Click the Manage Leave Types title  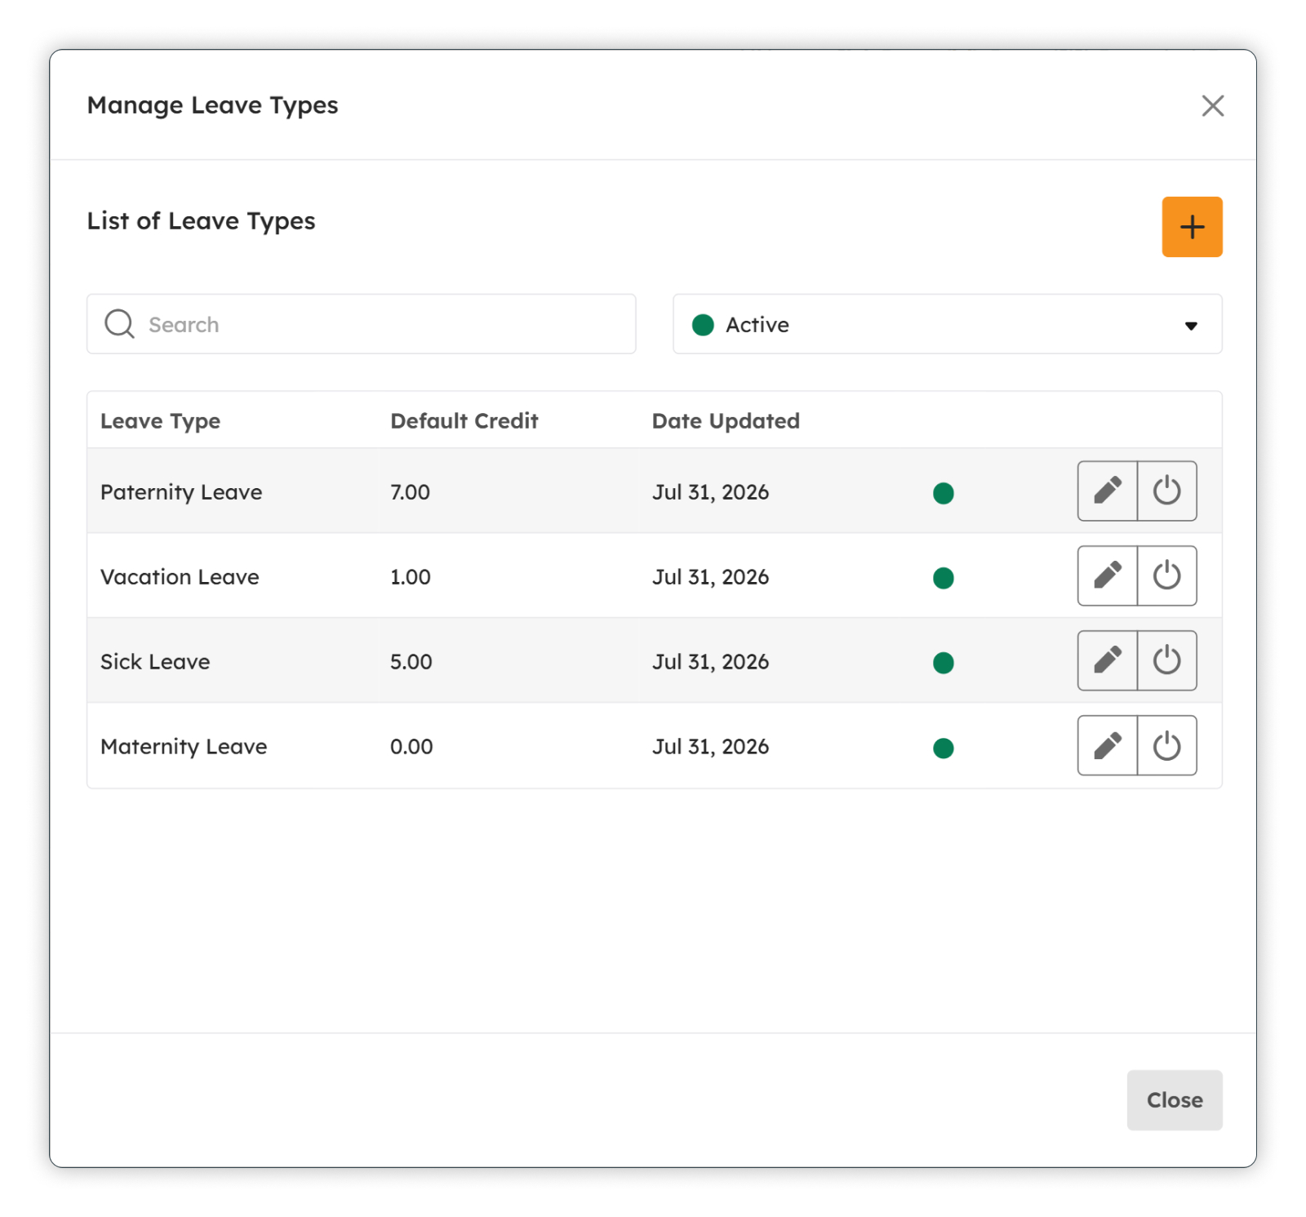click(212, 105)
